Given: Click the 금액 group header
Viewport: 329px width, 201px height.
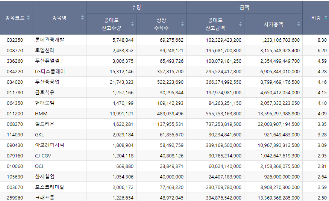Looking at the screenshot, I should [244, 8].
